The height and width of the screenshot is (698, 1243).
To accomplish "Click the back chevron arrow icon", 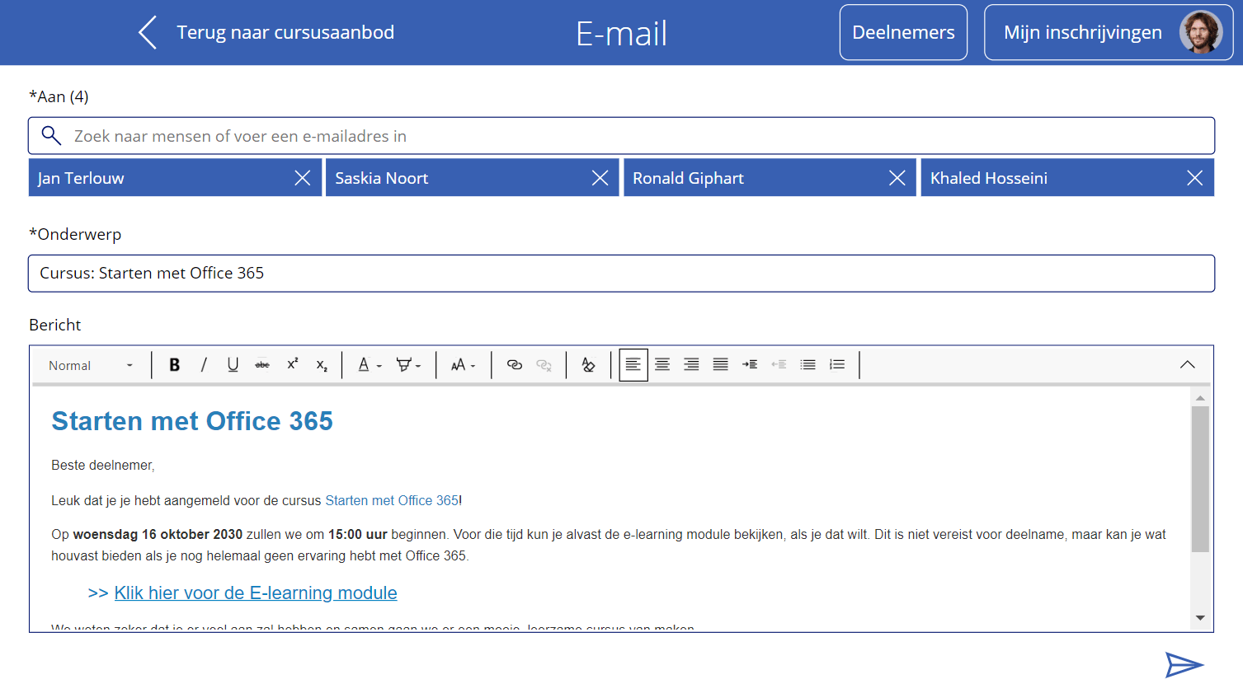I will [x=148, y=33].
